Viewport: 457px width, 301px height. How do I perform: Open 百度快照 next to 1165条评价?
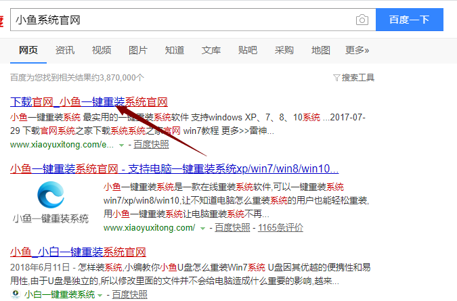click(232, 228)
